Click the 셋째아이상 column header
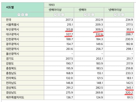136x102 pixels. tap(59, 10)
